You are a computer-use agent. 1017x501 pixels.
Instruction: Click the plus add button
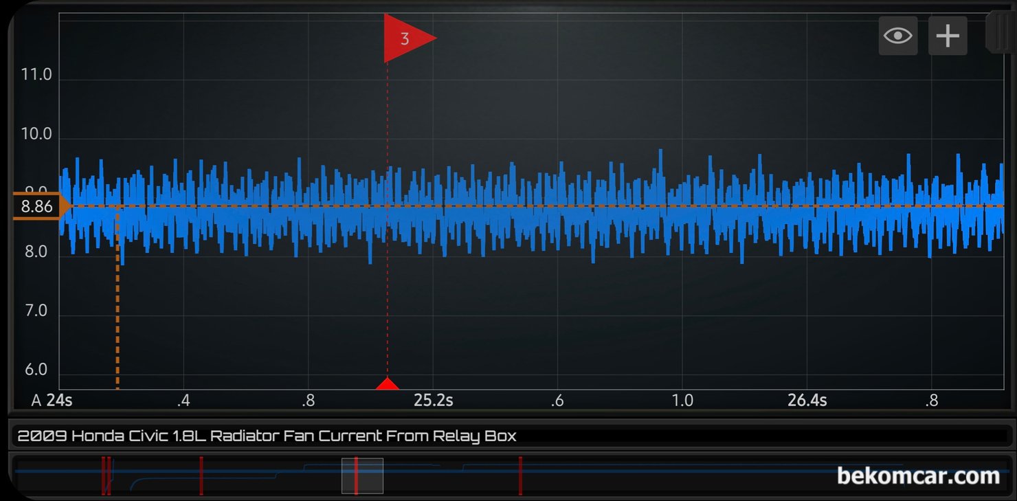click(x=948, y=36)
